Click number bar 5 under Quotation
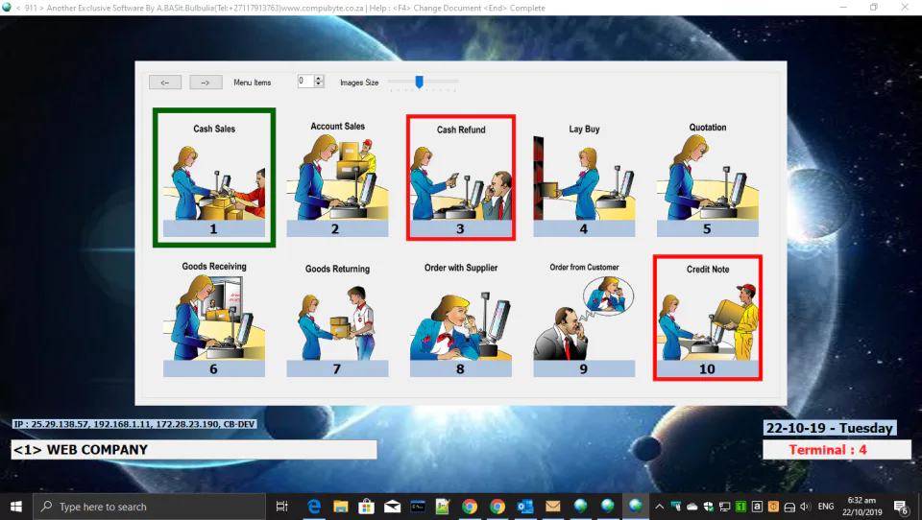This screenshot has height=520, width=922. pos(708,228)
